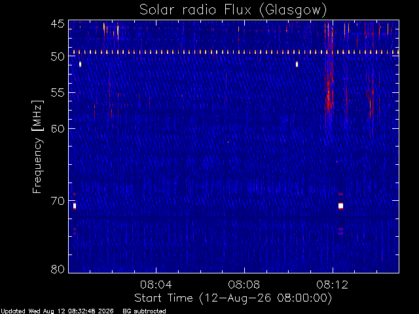Screen dimensions: 419x314
Task: Click the Start Time axis title
Action: point(233,298)
